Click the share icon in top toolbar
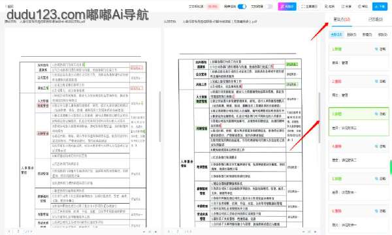 [x=346, y=7]
